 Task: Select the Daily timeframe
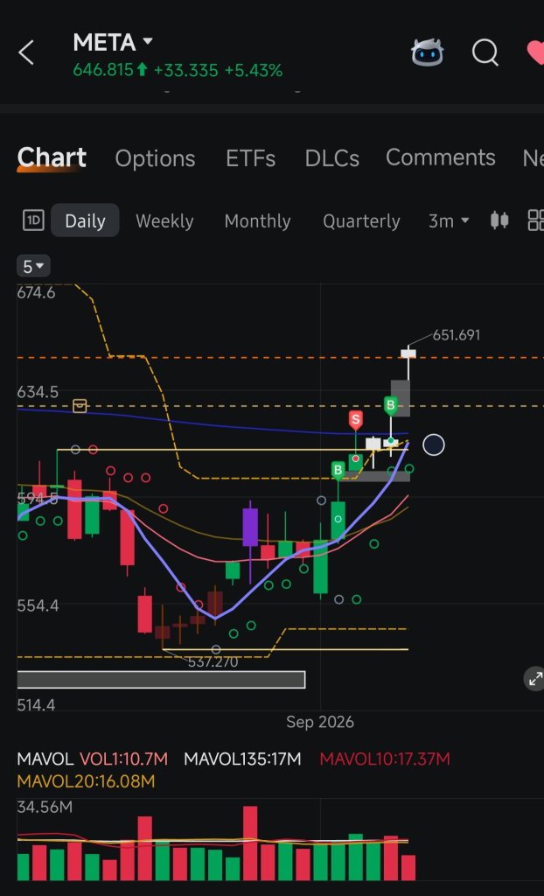click(x=85, y=220)
